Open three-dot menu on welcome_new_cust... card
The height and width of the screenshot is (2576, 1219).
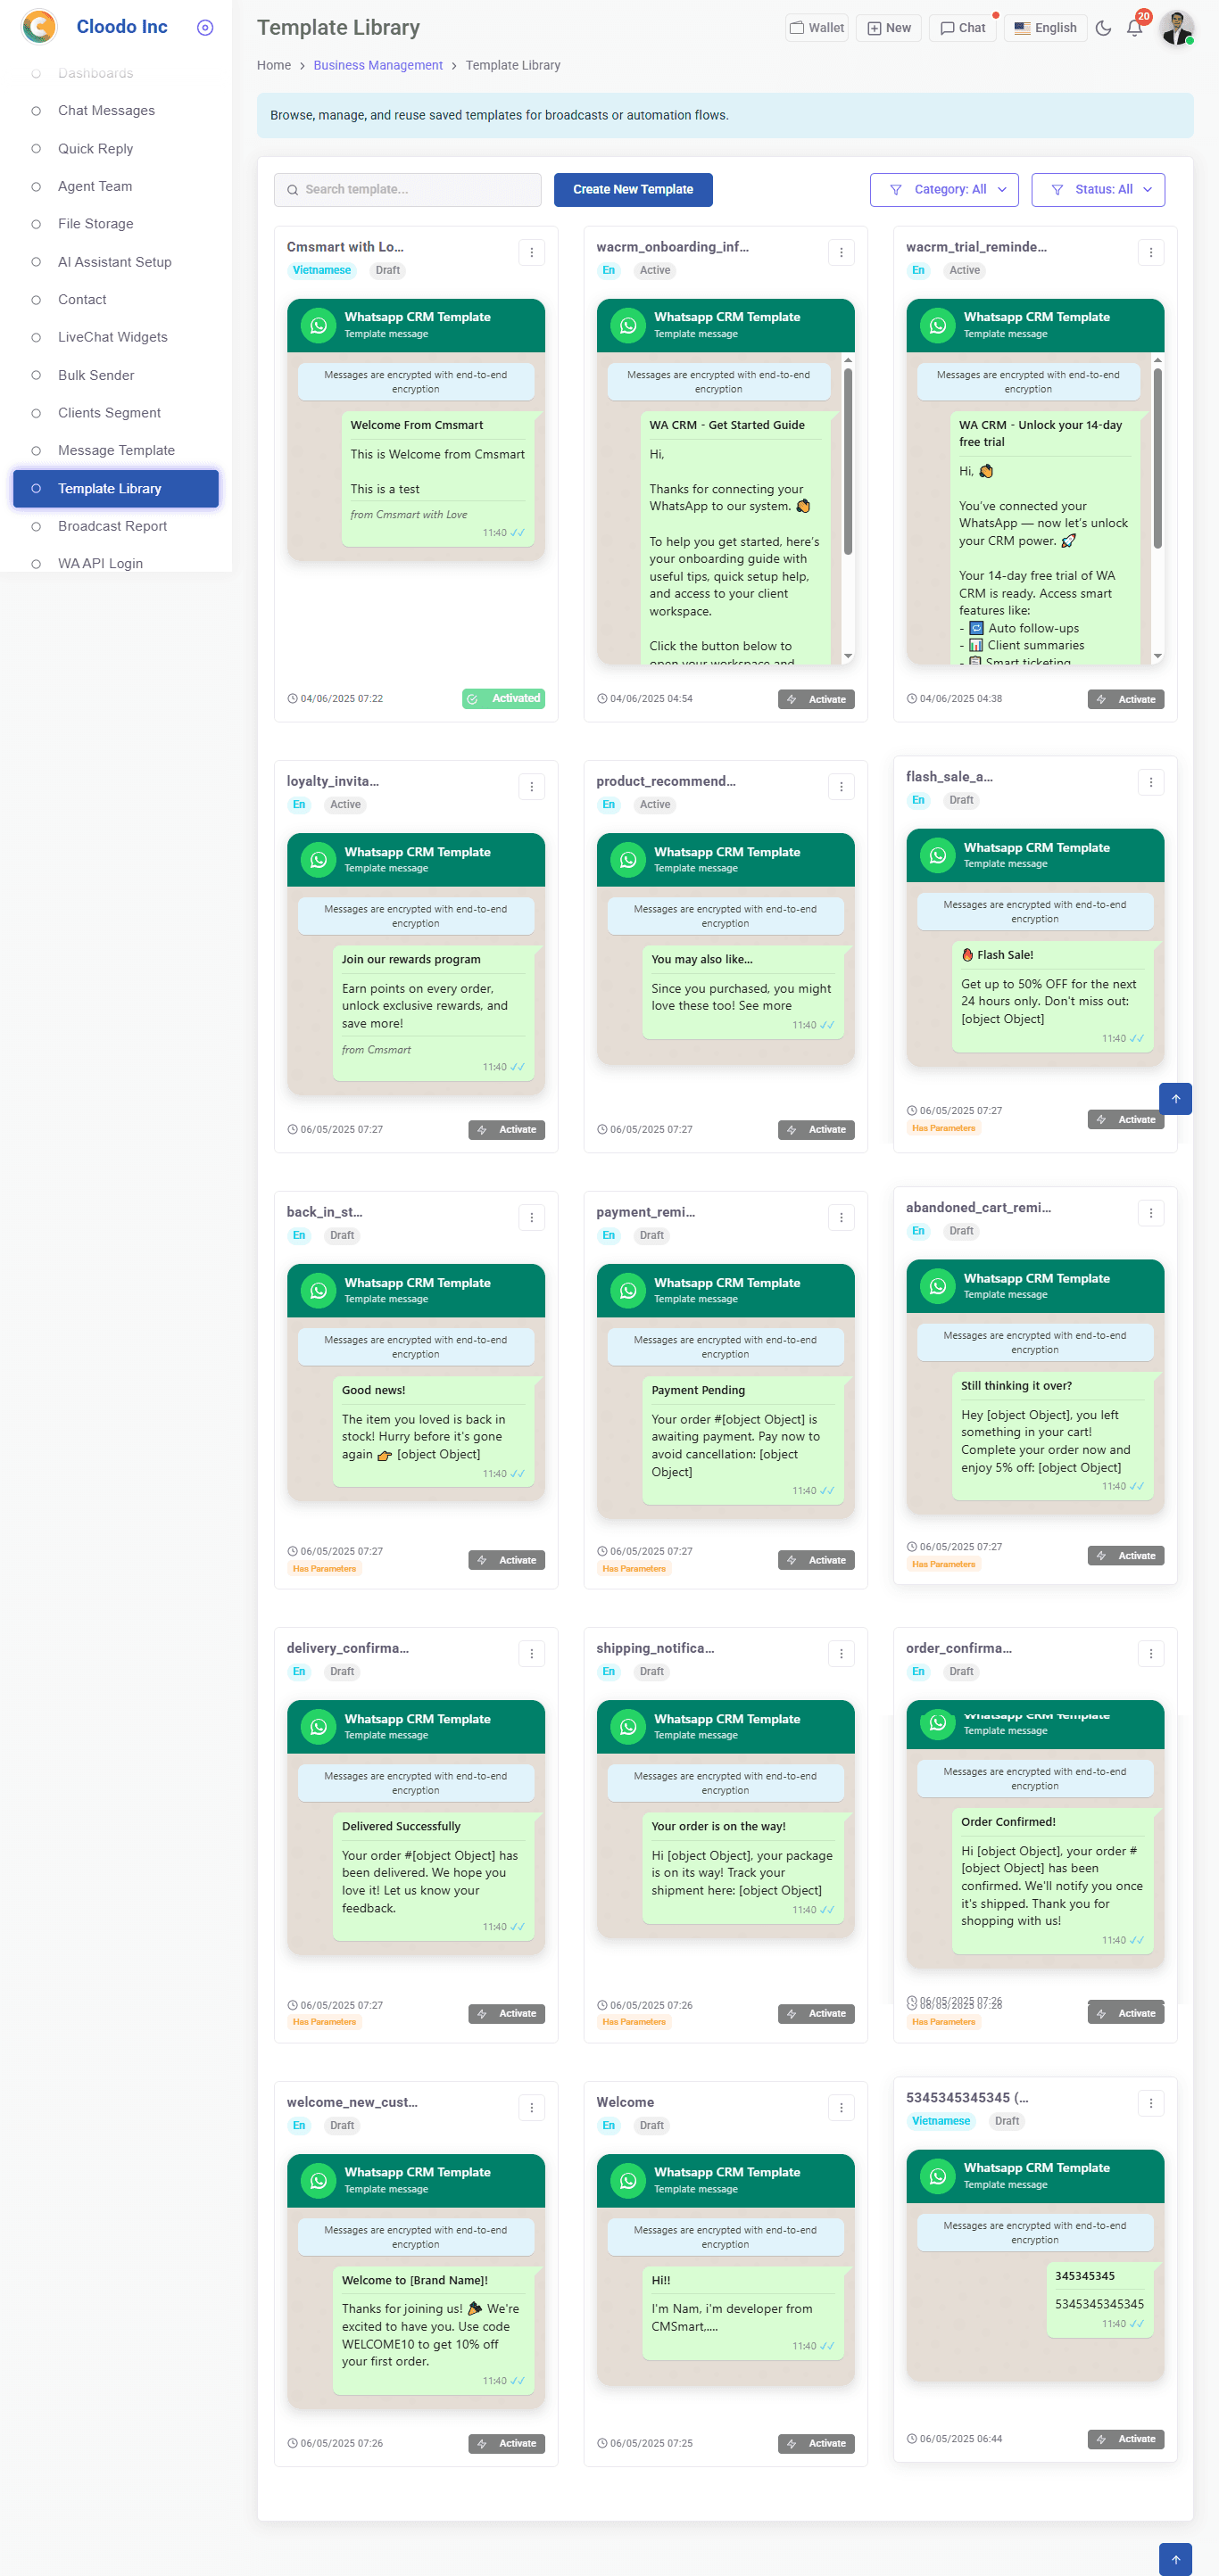click(532, 2107)
